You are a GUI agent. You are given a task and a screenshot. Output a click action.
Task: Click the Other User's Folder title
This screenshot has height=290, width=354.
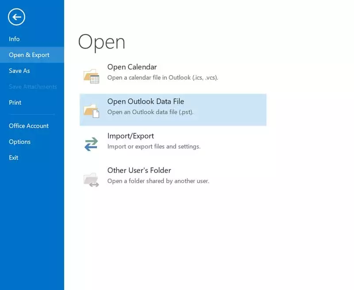pyautogui.click(x=139, y=171)
